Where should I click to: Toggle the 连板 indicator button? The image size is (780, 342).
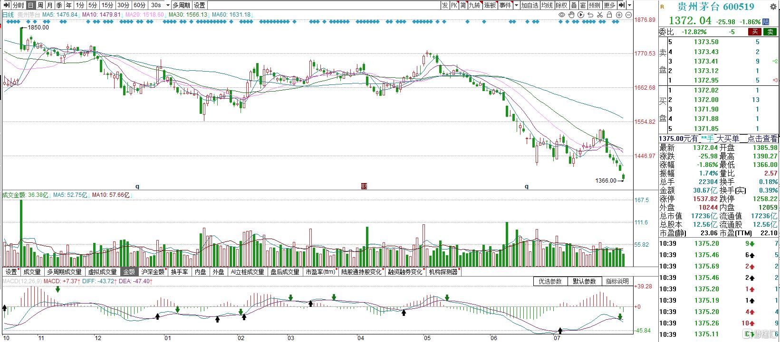tap(490, 5)
